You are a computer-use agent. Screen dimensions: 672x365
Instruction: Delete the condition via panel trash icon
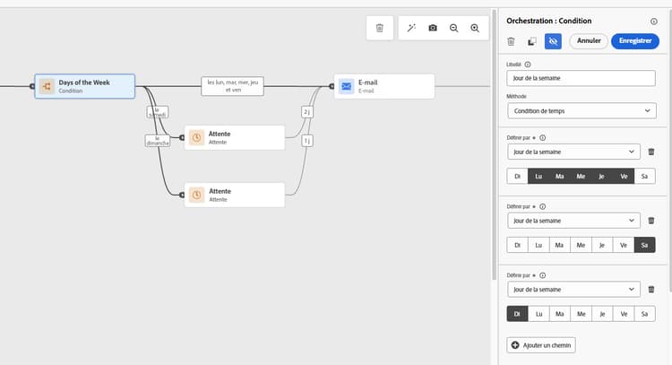[511, 41]
